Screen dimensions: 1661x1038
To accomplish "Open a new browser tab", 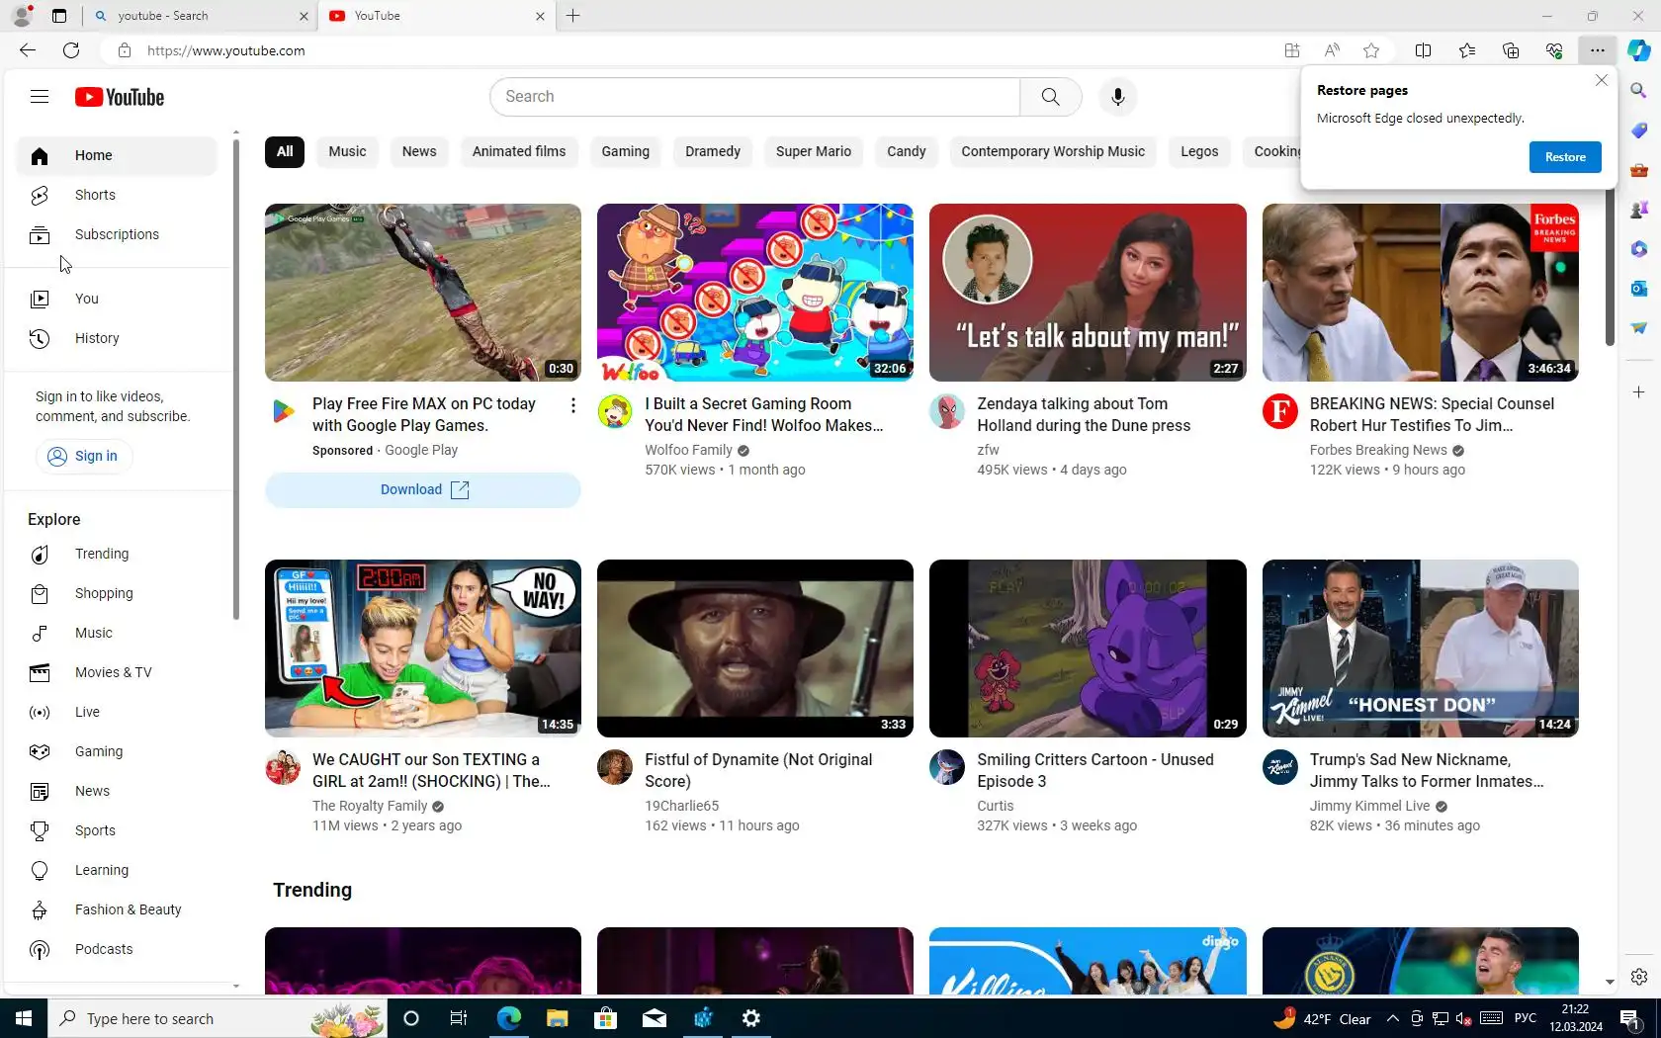I will click(x=573, y=16).
